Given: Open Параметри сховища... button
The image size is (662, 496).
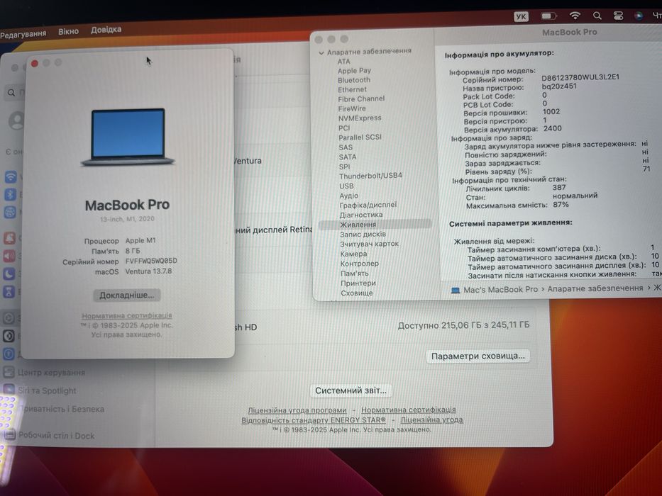Looking at the screenshot, I should (x=478, y=356).
